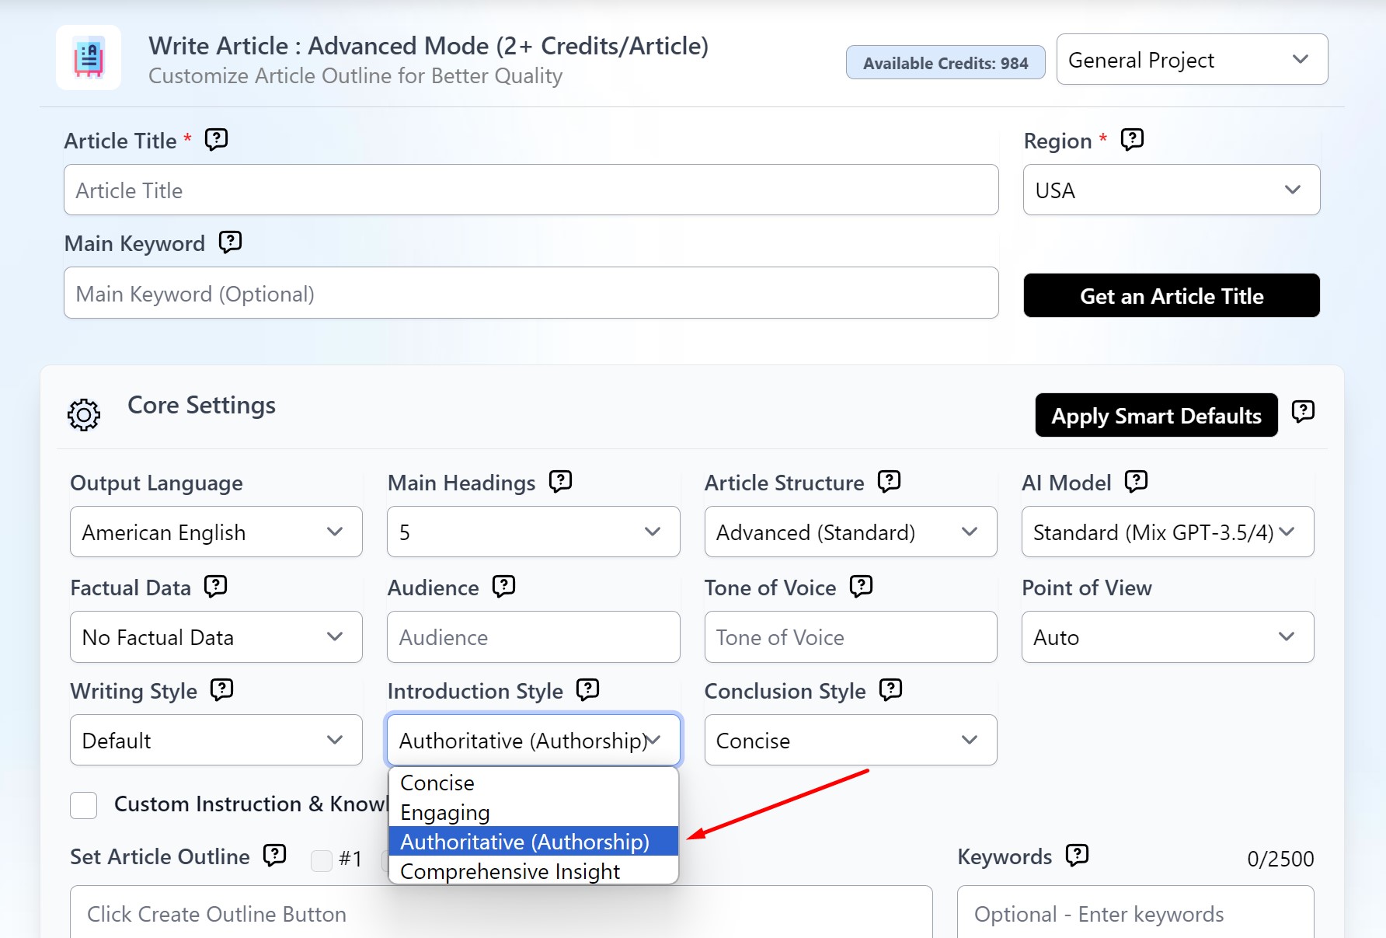Screen dimensions: 1386x938
Task: Open help icon next to Article Structure
Action: pos(889,482)
